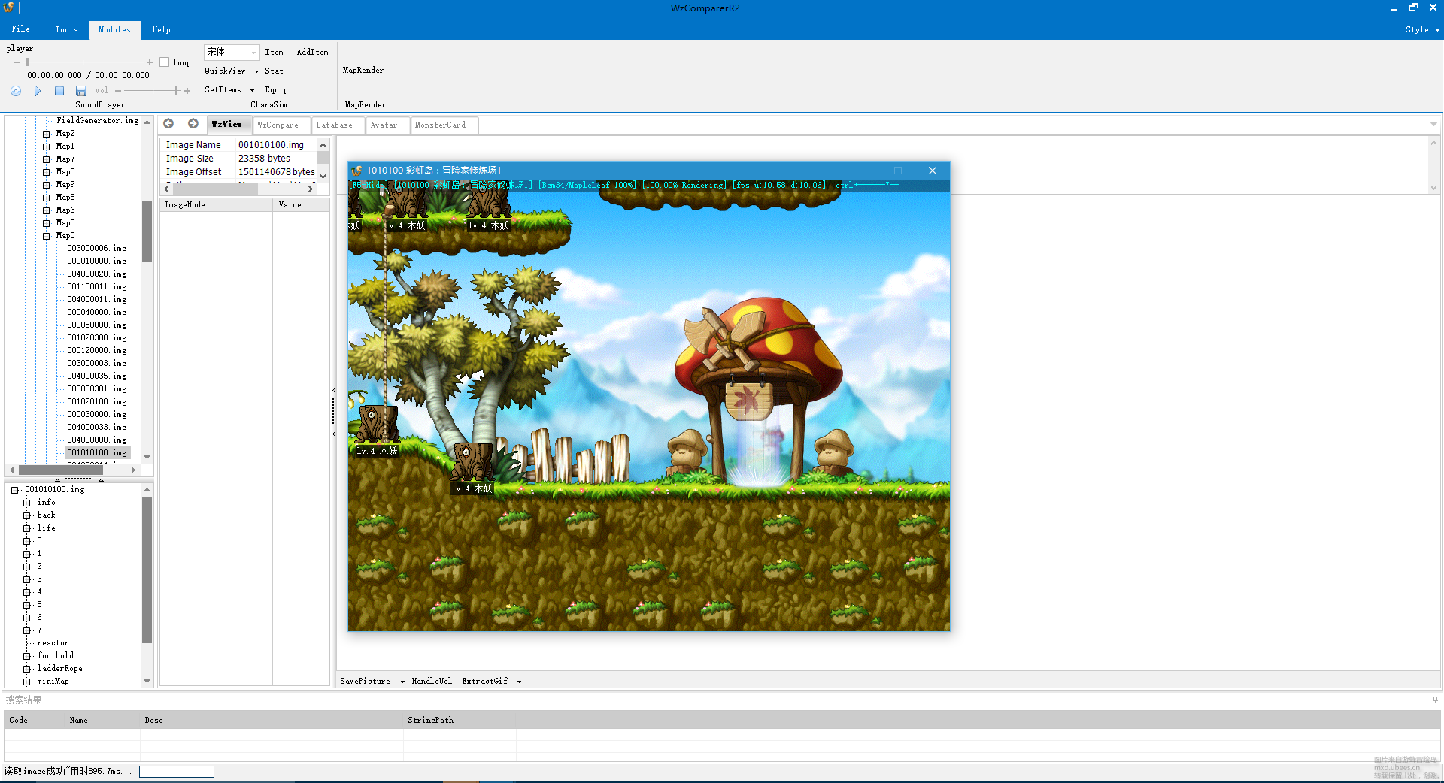Open the SetItems dropdown arrow
This screenshot has width=1444, height=783.
tap(252, 90)
